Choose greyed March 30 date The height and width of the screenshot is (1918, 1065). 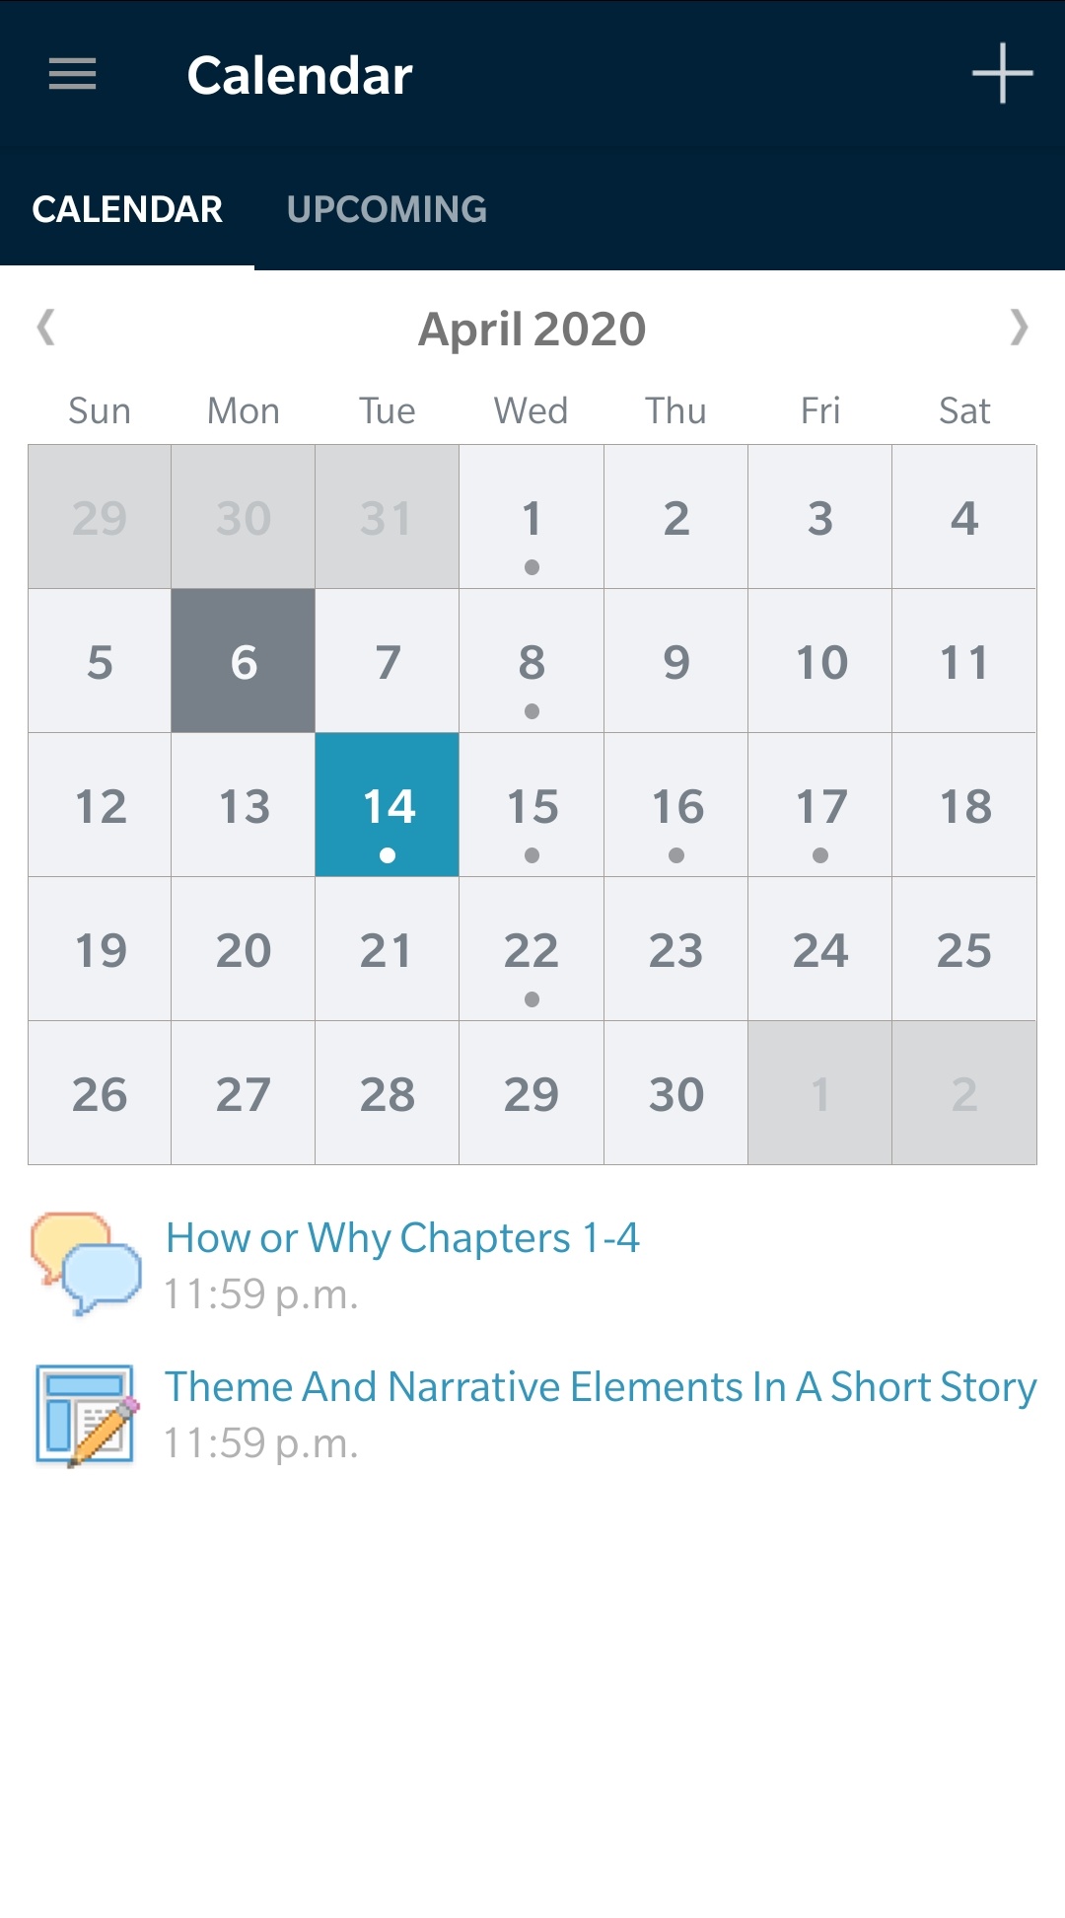(x=244, y=517)
